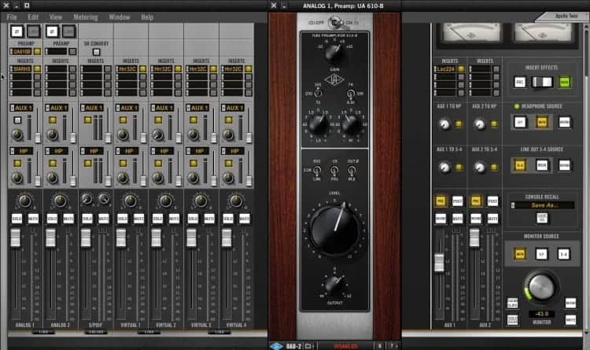Open Analog 1 preamp plugin selector

tap(21, 51)
